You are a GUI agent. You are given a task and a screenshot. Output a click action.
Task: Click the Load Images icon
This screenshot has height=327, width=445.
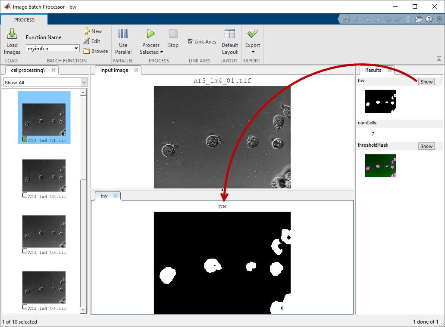tap(12, 34)
